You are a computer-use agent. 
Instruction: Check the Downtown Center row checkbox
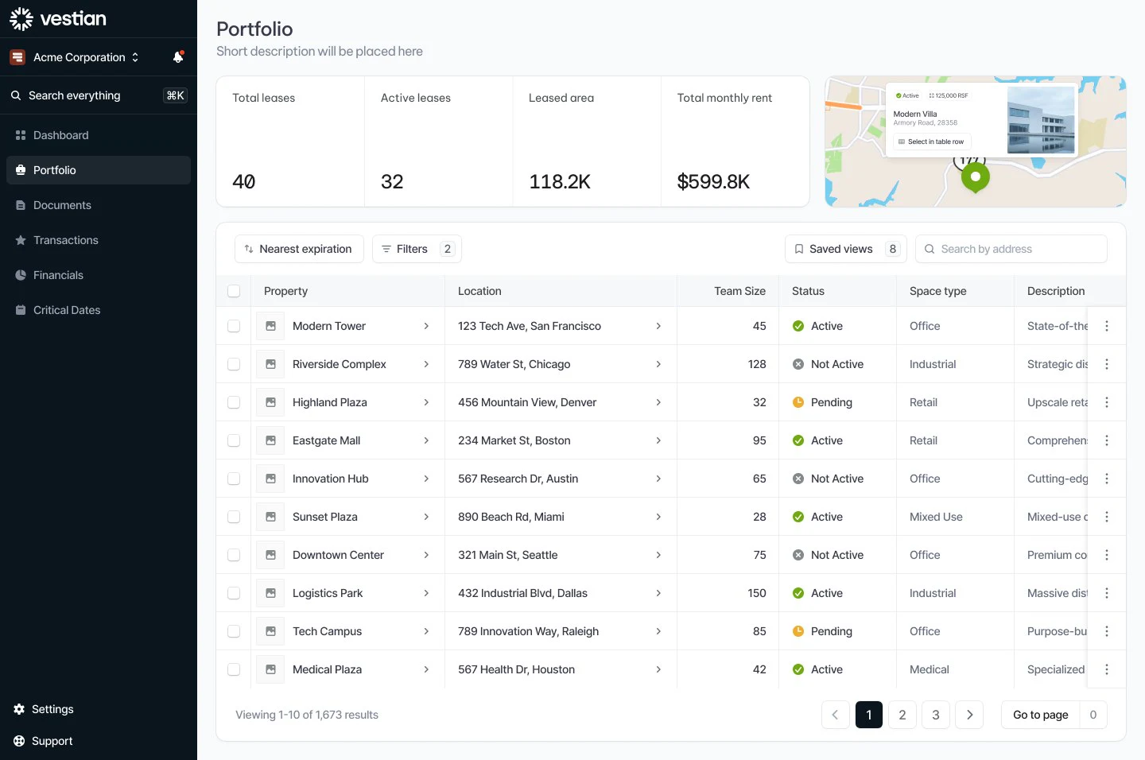[x=234, y=555]
